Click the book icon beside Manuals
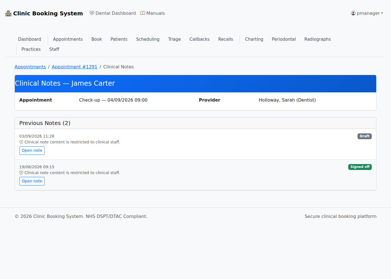 [x=143, y=13]
